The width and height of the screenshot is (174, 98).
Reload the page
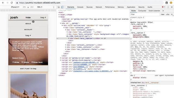(12, 3)
